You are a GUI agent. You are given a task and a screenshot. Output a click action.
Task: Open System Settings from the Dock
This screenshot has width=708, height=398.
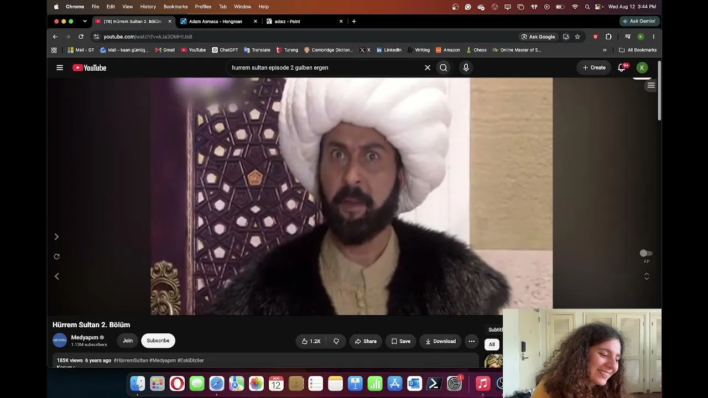point(454,383)
